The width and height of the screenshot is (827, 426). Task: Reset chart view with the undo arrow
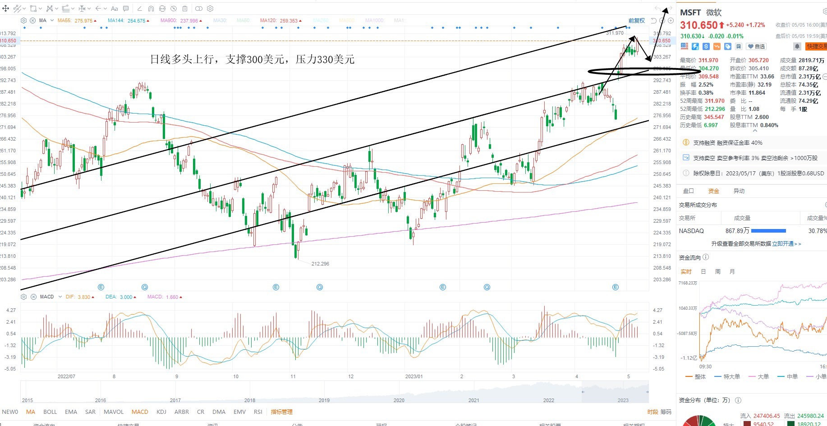point(654,21)
